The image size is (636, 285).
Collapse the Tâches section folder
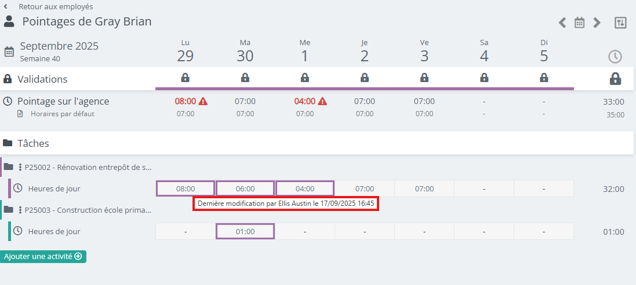click(8, 143)
